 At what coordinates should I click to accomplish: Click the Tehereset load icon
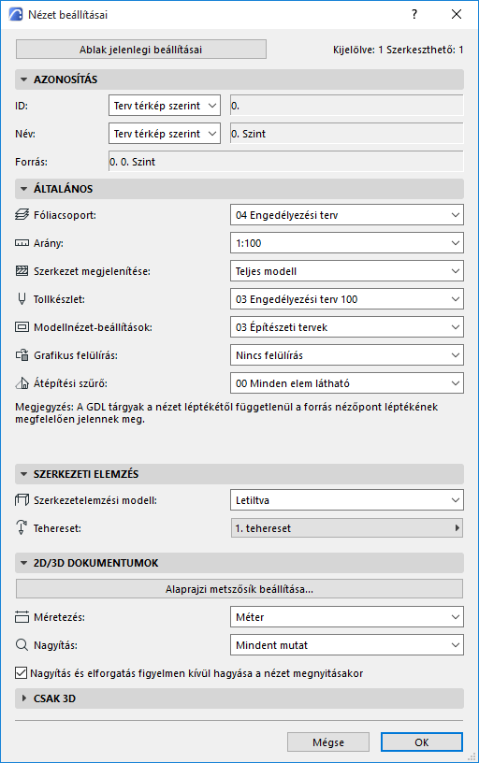pyautogui.click(x=22, y=527)
